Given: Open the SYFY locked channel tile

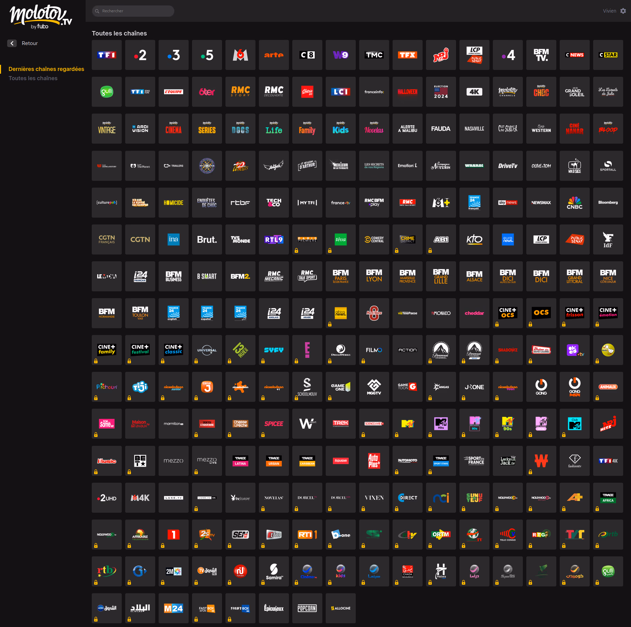Looking at the screenshot, I should pos(274,350).
